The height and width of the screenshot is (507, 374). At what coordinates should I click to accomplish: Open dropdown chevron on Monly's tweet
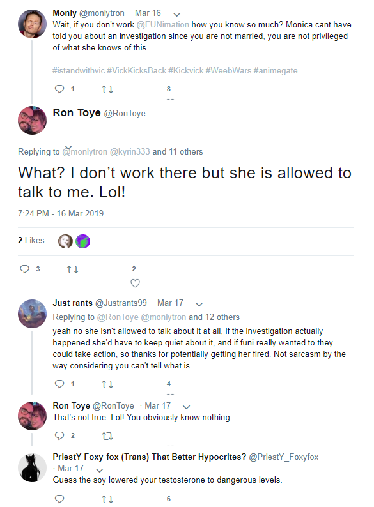[x=177, y=14]
